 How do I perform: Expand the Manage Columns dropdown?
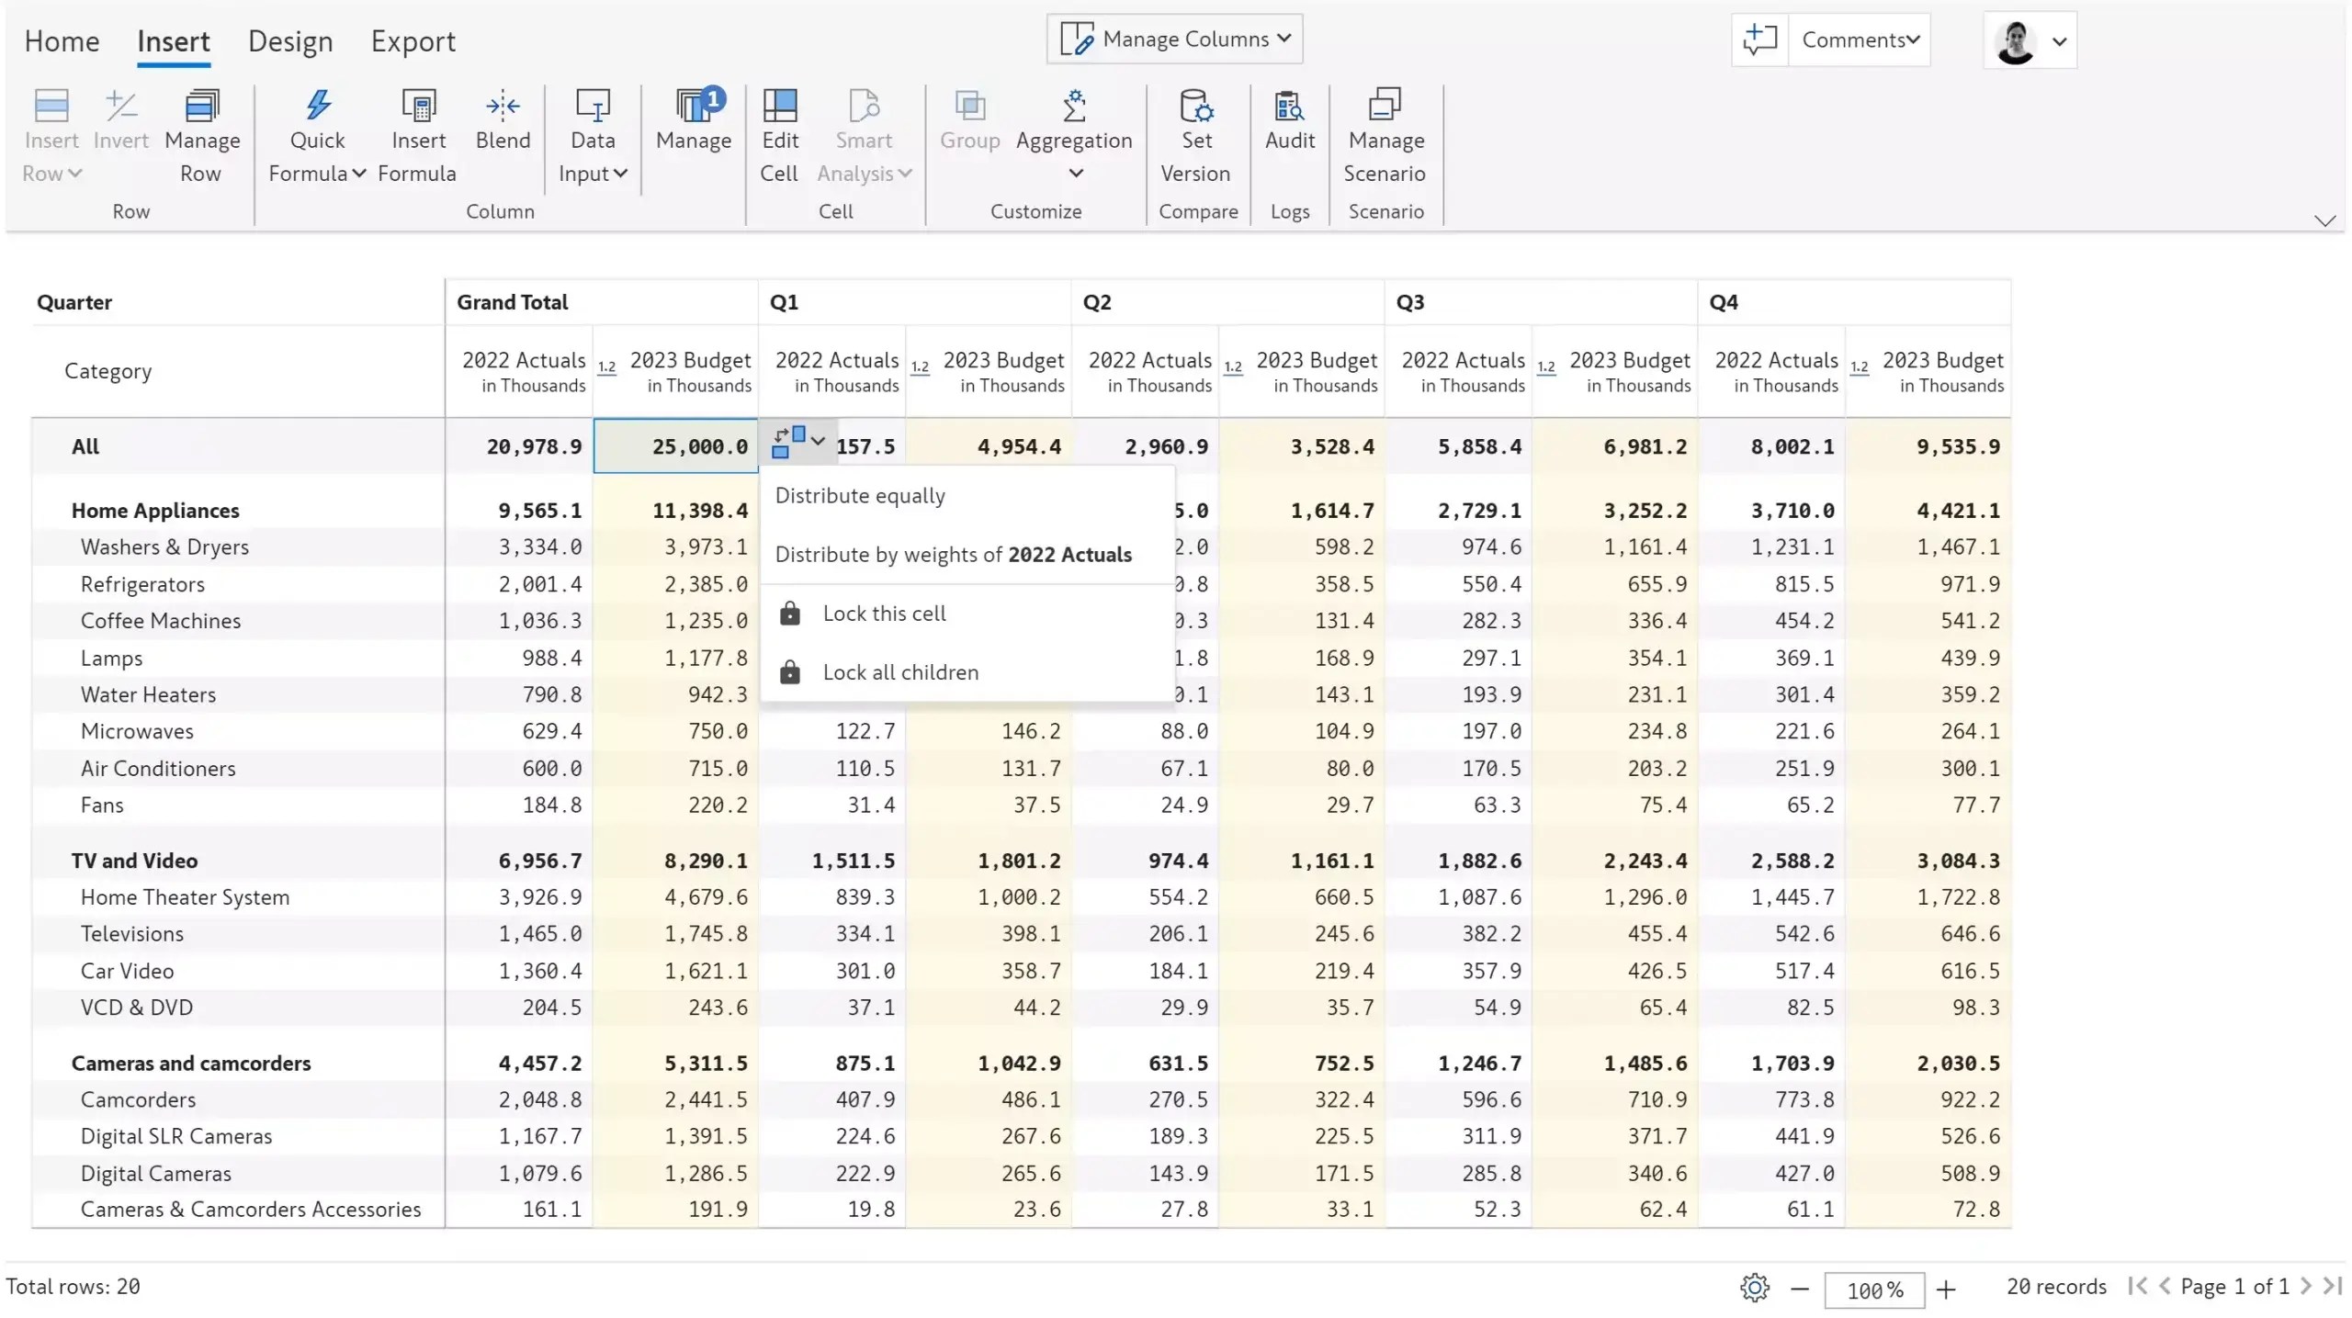click(x=1174, y=39)
